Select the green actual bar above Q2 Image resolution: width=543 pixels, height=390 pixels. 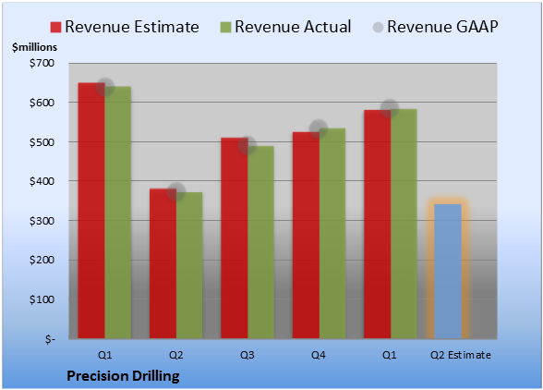point(189,265)
